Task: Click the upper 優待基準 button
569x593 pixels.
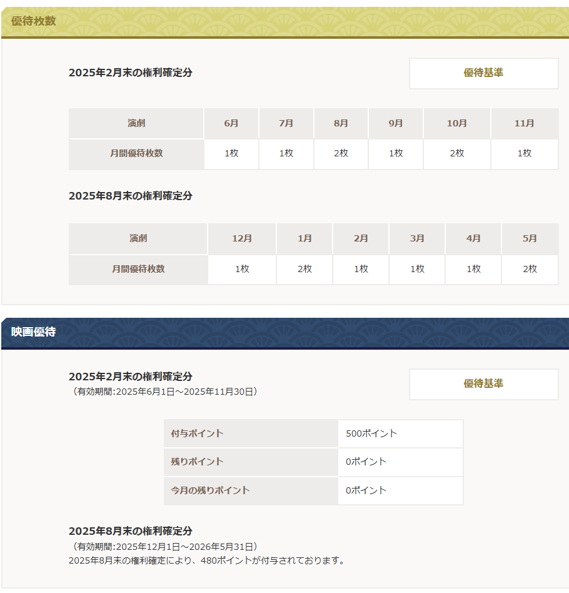Action: 483,73
